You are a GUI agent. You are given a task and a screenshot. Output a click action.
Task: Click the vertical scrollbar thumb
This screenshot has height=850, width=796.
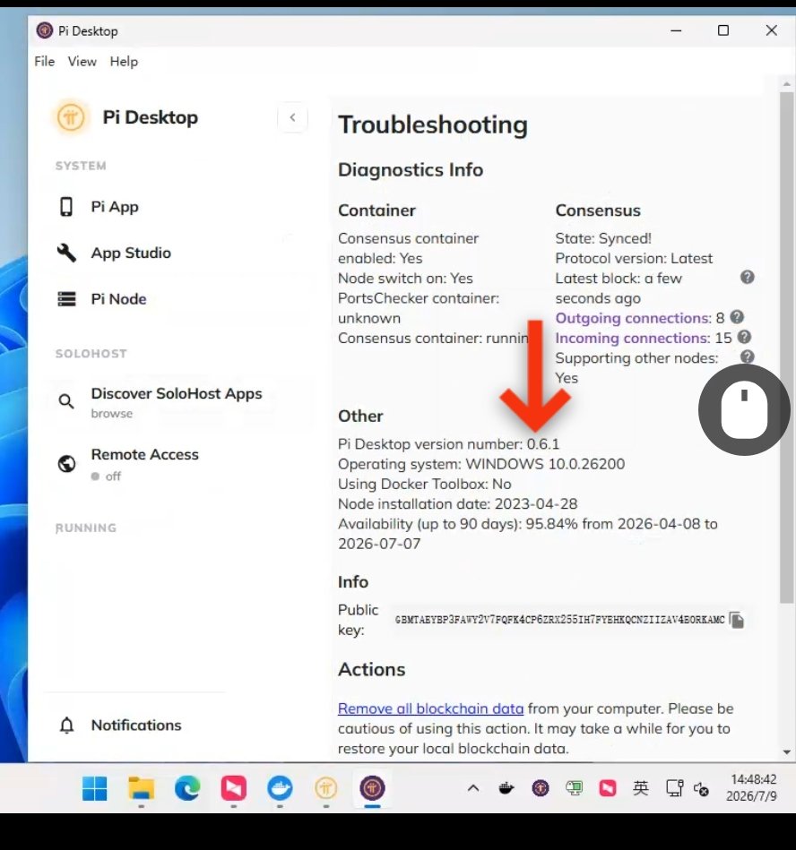click(787, 347)
